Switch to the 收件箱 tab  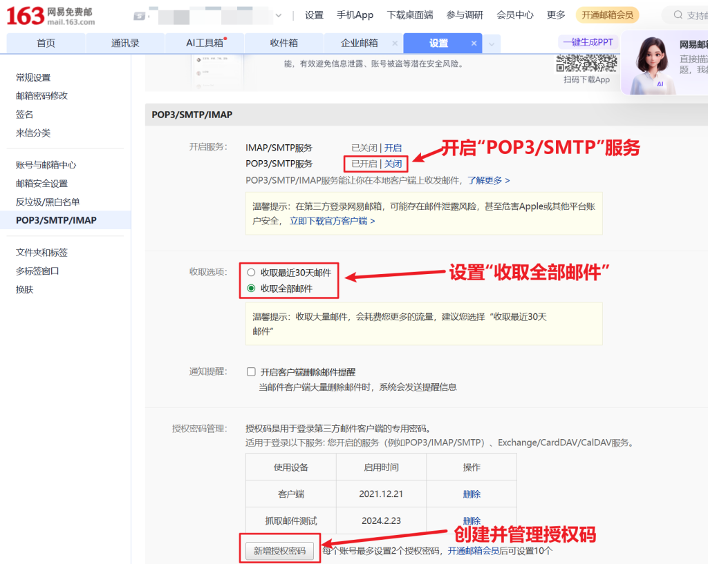click(283, 43)
